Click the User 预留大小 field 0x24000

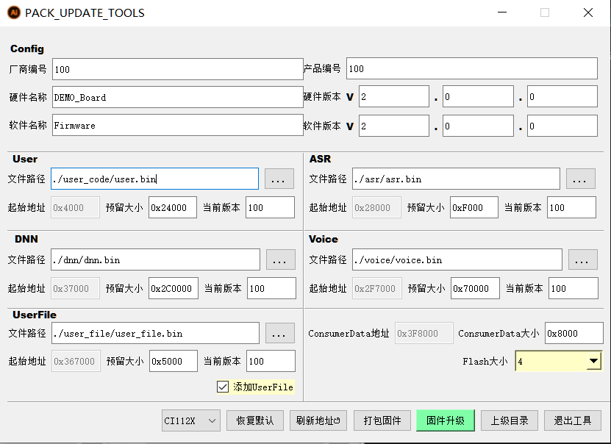pos(173,207)
